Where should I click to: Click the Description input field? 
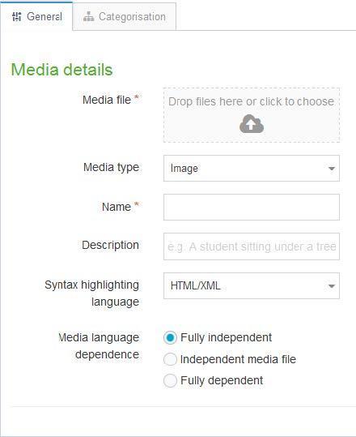tap(252, 246)
